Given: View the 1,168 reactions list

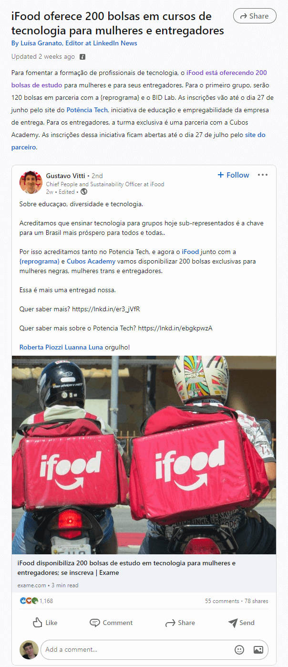Looking at the screenshot, I should 36,601.
